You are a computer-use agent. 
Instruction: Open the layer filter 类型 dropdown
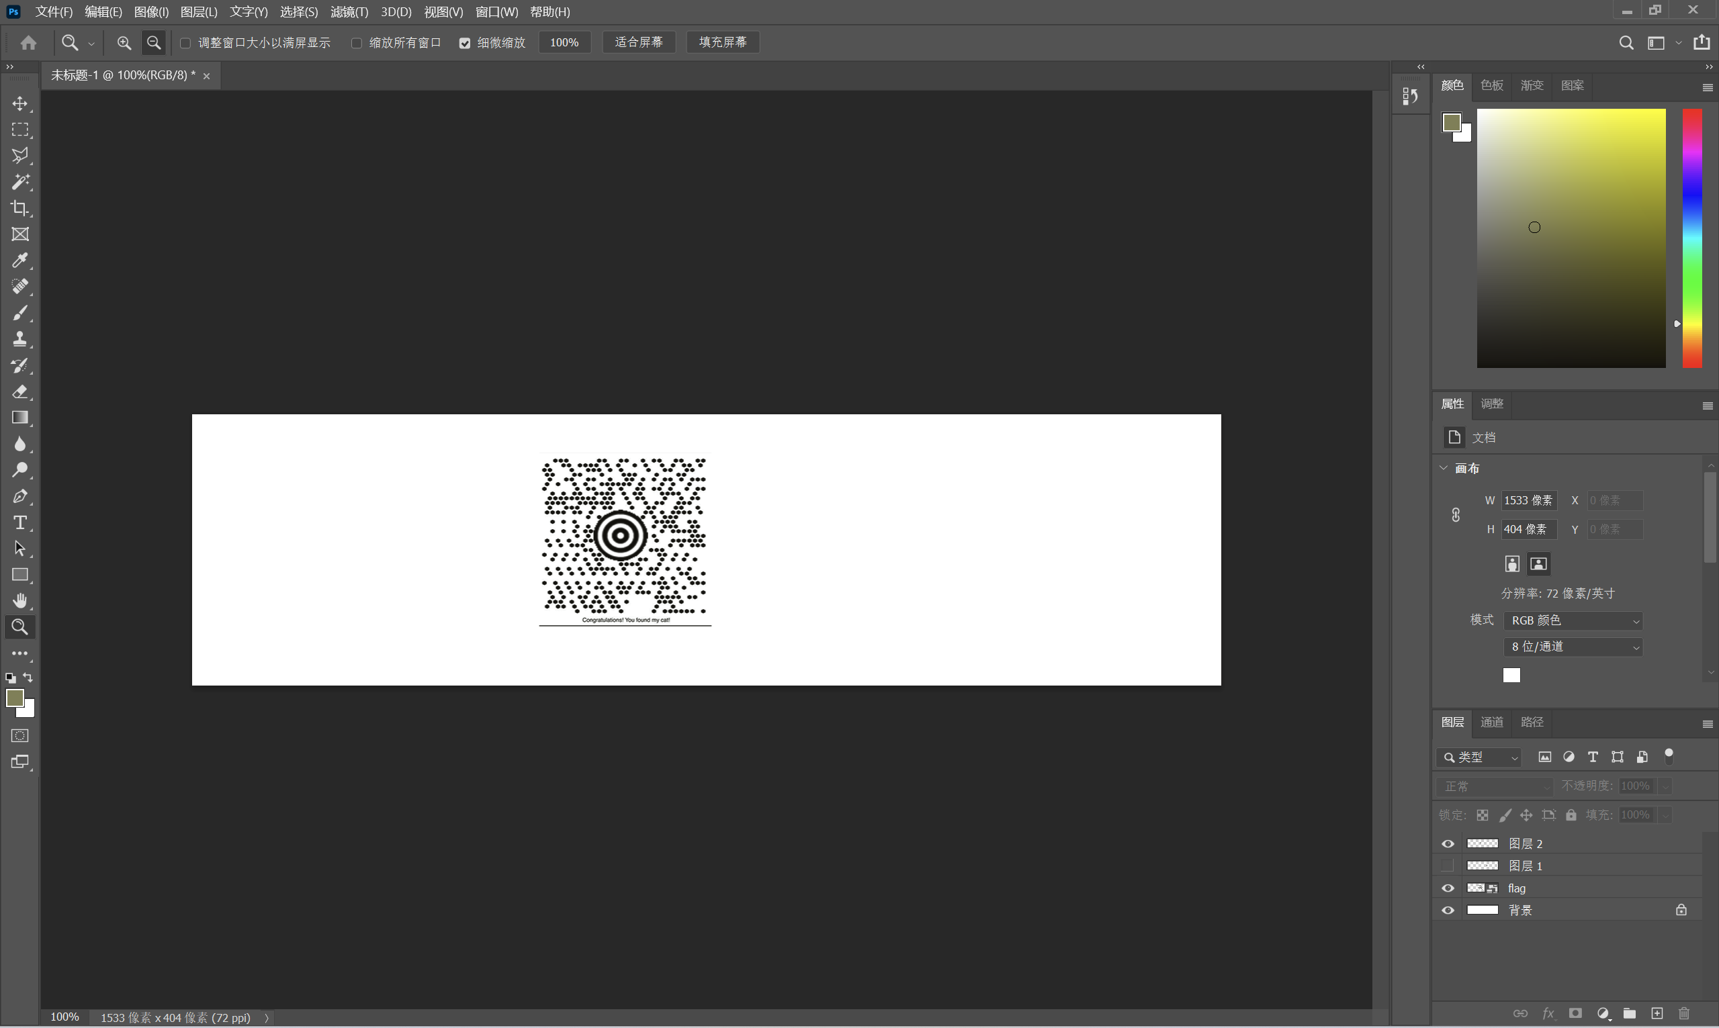1479,757
